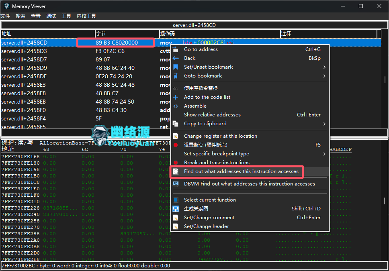This screenshot has width=389, height=271.
Task: Click the Assemble code-brackets icon
Action: tap(176, 106)
